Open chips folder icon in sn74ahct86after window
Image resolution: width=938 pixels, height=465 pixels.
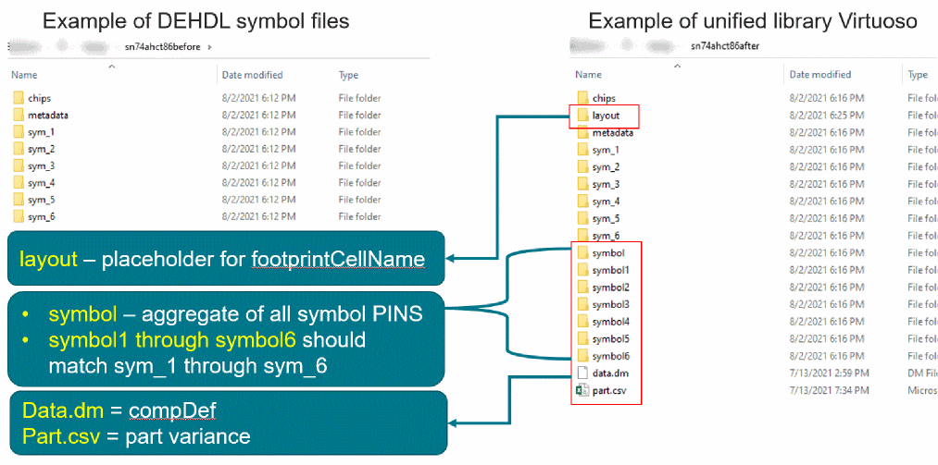tap(582, 98)
